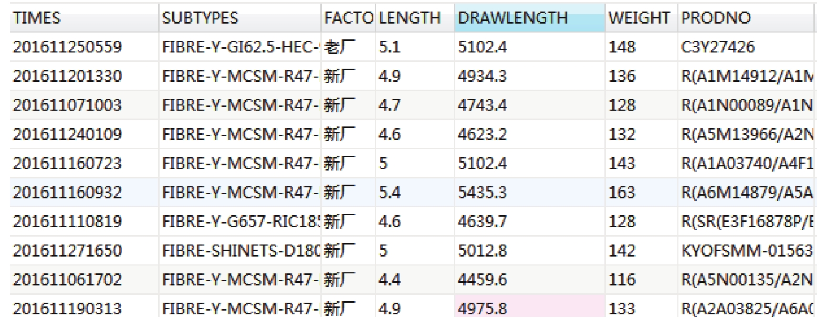The height and width of the screenshot is (319, 827).
Task: Click the KYOFSMM-01563 product cell
Action: point(746,251)
